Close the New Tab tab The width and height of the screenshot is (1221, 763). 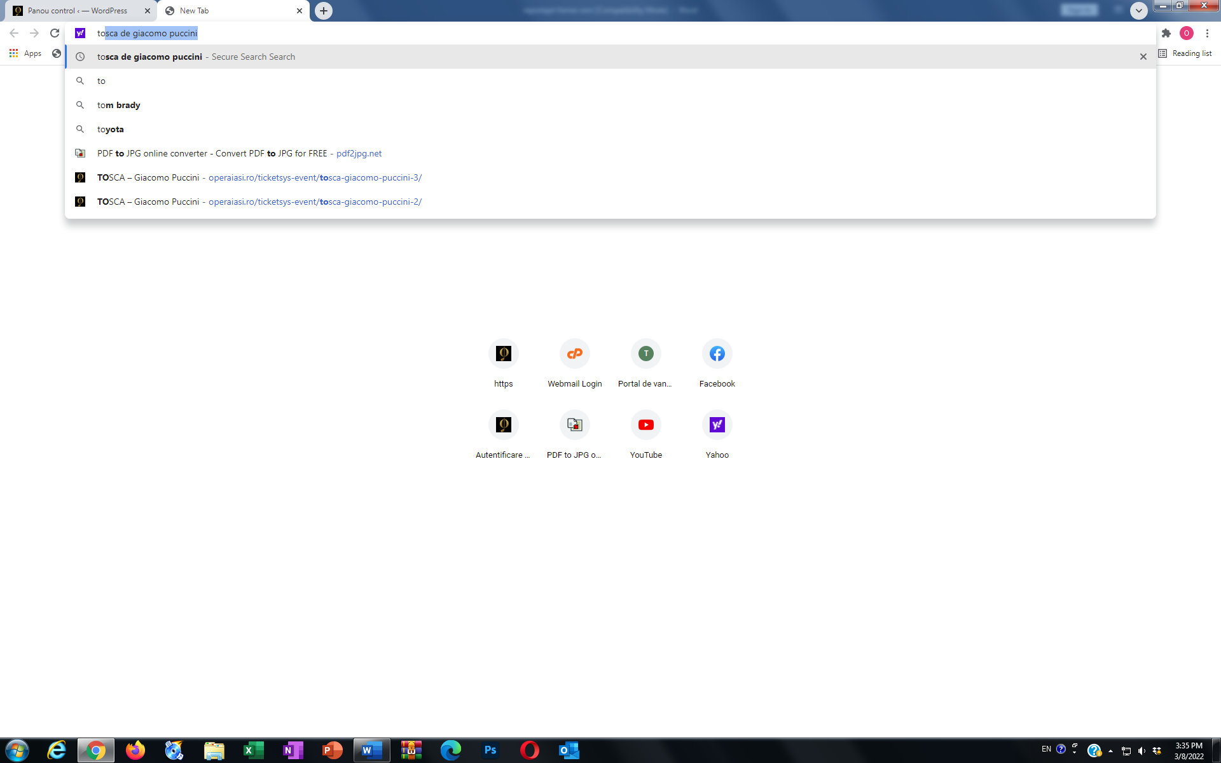pyautogui.click(x=300, y=11)
